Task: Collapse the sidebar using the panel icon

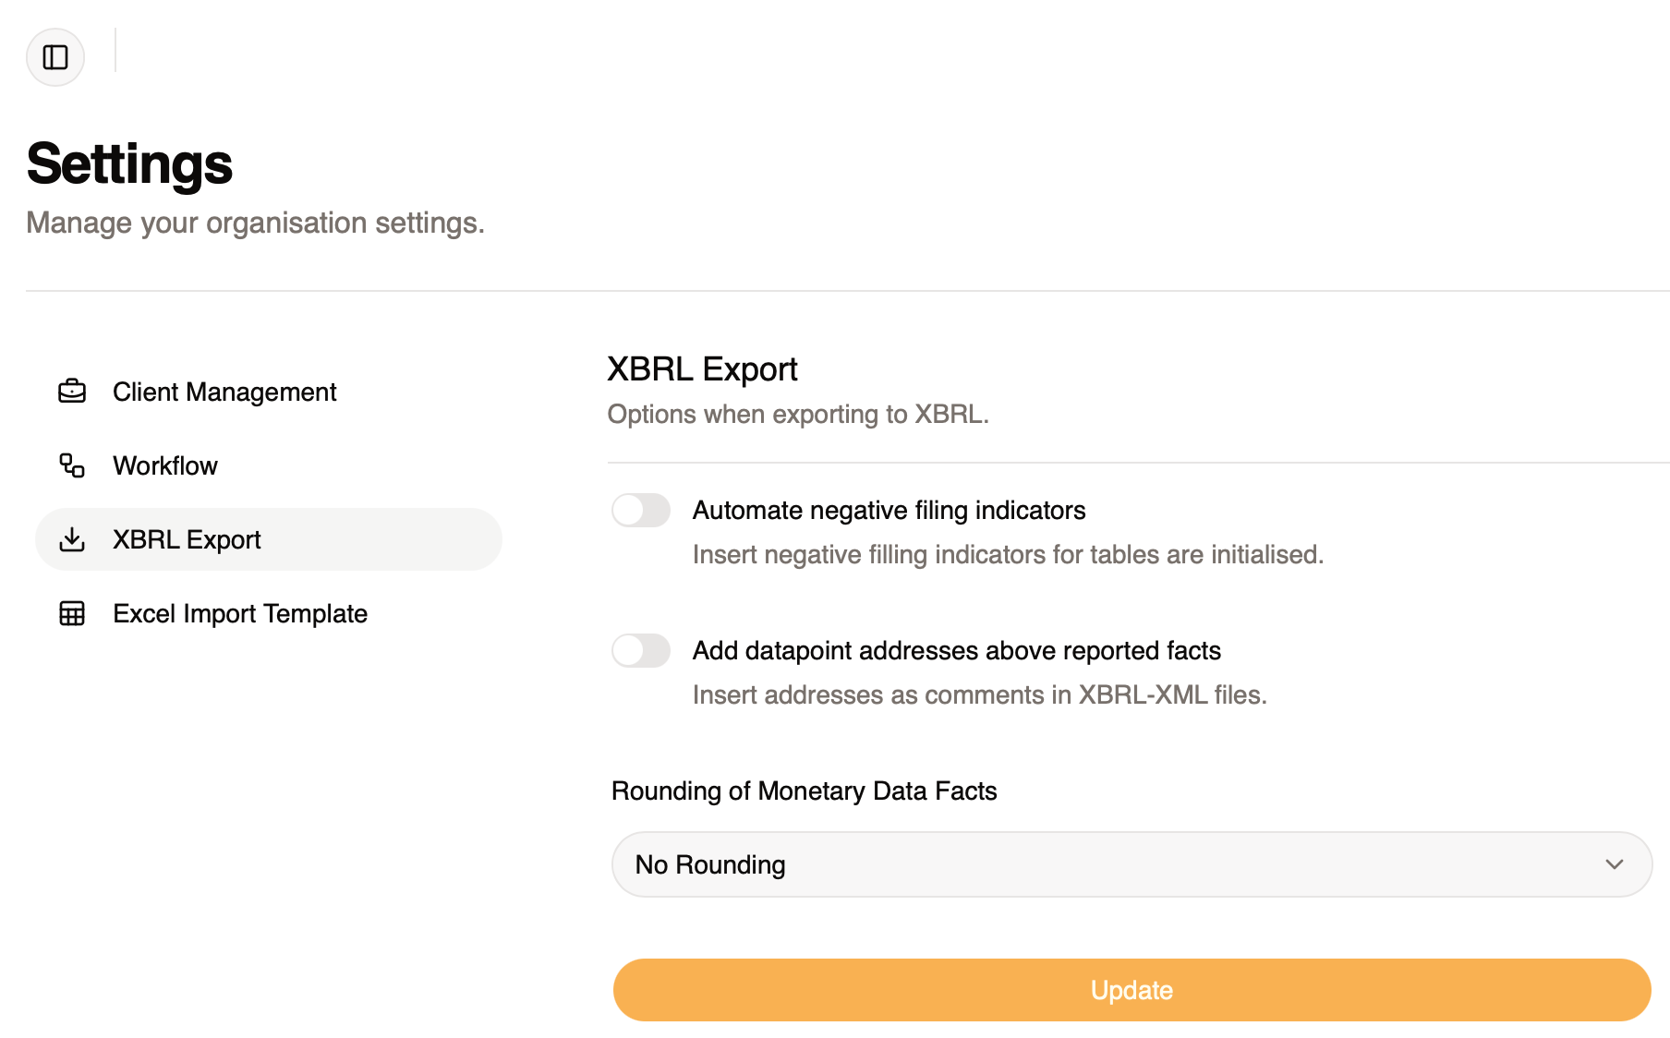Action: [x=54, y=57]
